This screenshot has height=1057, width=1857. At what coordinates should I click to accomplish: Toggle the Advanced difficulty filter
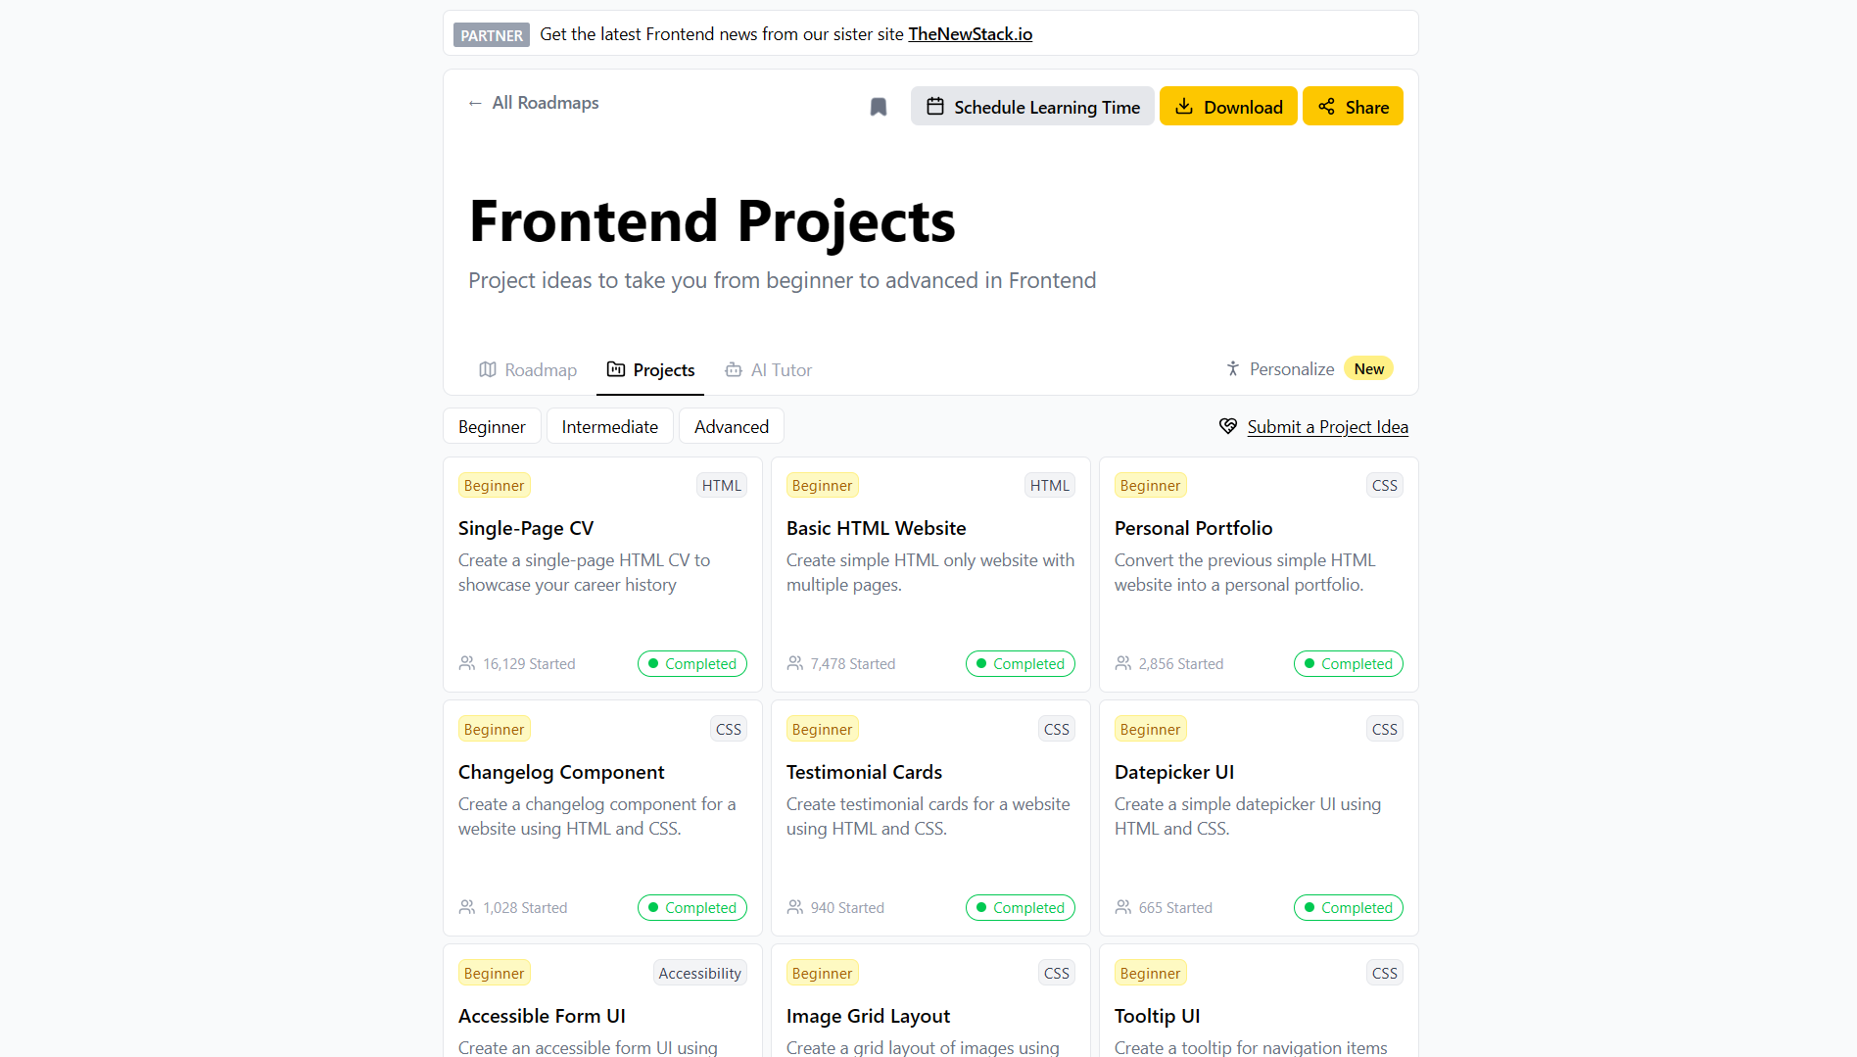pyautogui.click(x=731, y=427)
